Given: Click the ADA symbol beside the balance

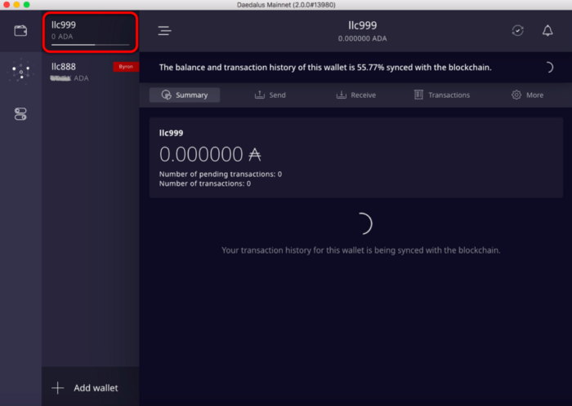Looking at the screenshot, I should click(254, 154).
